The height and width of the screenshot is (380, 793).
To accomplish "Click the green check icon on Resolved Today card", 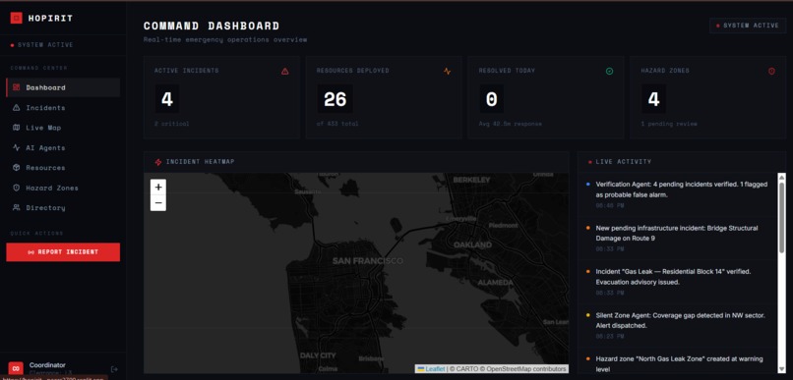I will tap(609, 71).
